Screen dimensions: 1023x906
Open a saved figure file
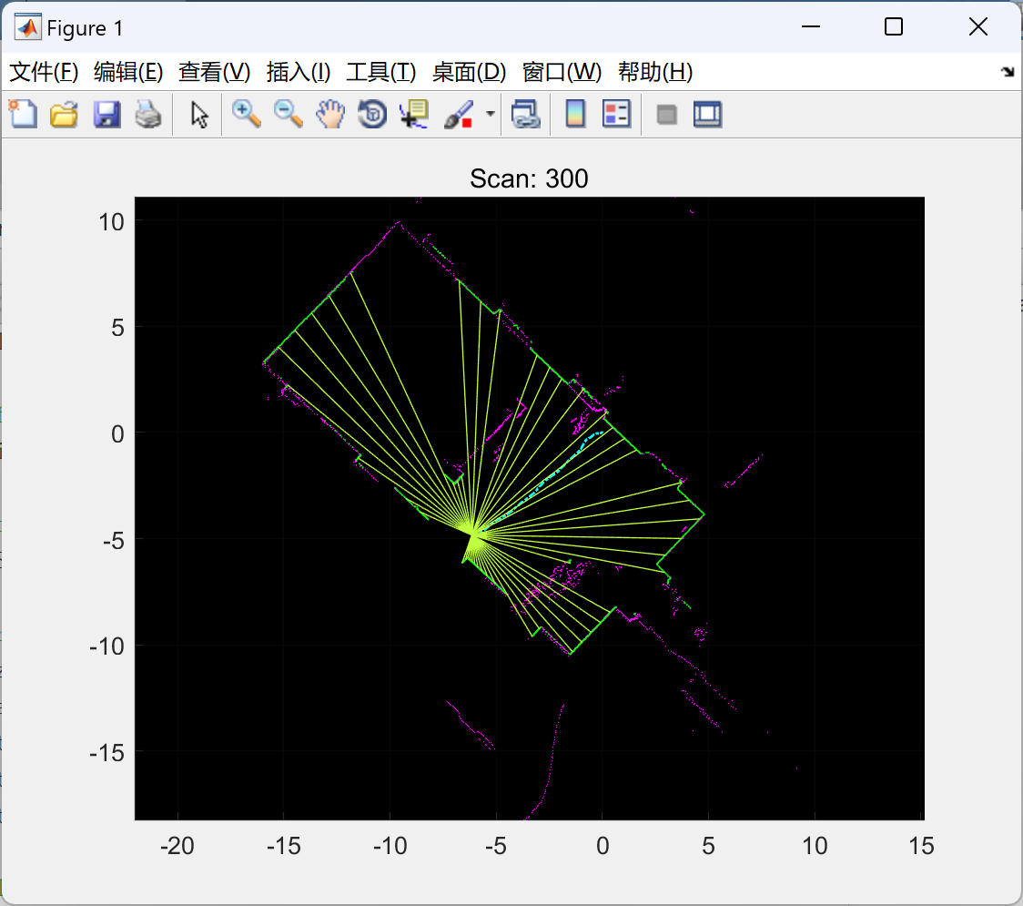[x=64, y=114]
